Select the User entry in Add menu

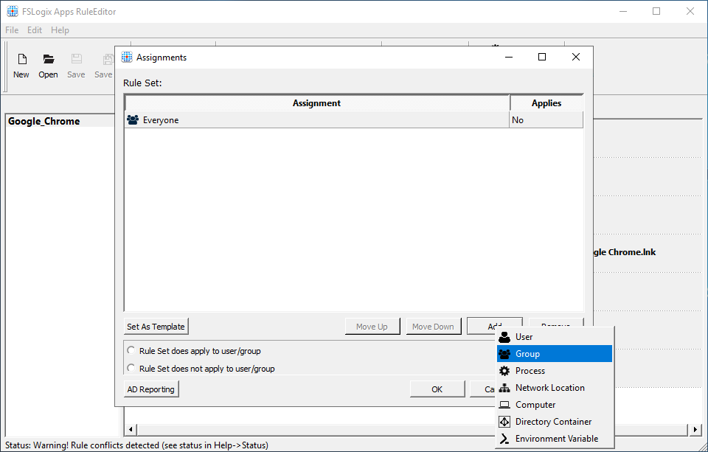coord(524,336)
